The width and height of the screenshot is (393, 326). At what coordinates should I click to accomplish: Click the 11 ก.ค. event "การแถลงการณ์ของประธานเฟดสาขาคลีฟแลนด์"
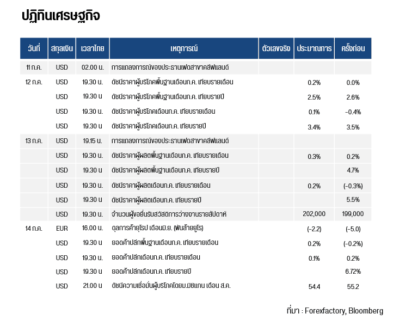coord(170,67)
